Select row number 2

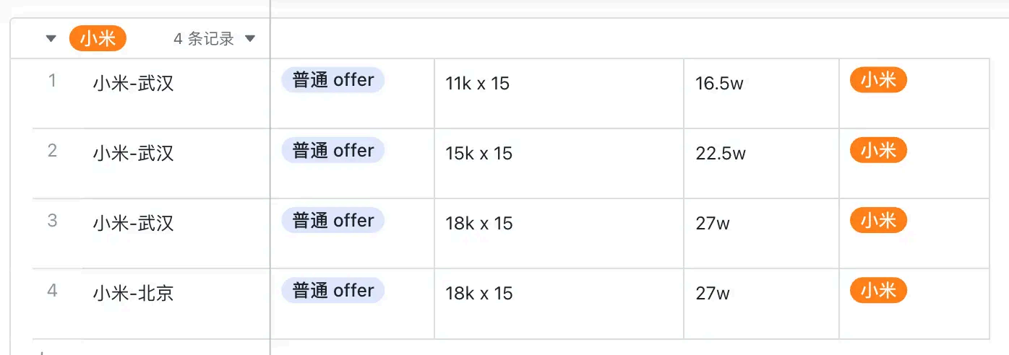coord(52,151)
